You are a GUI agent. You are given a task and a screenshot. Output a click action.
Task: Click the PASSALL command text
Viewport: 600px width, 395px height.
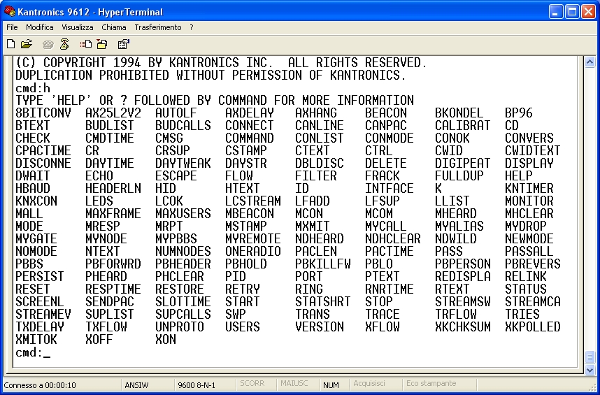[529, 252]
